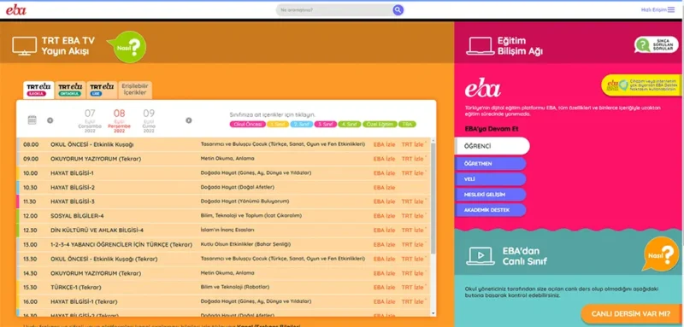Click TRT İzle for 13.30 Okul Öncesi Tekrar
Viewport: 684px width, 327px height.
tap(413, 259)
